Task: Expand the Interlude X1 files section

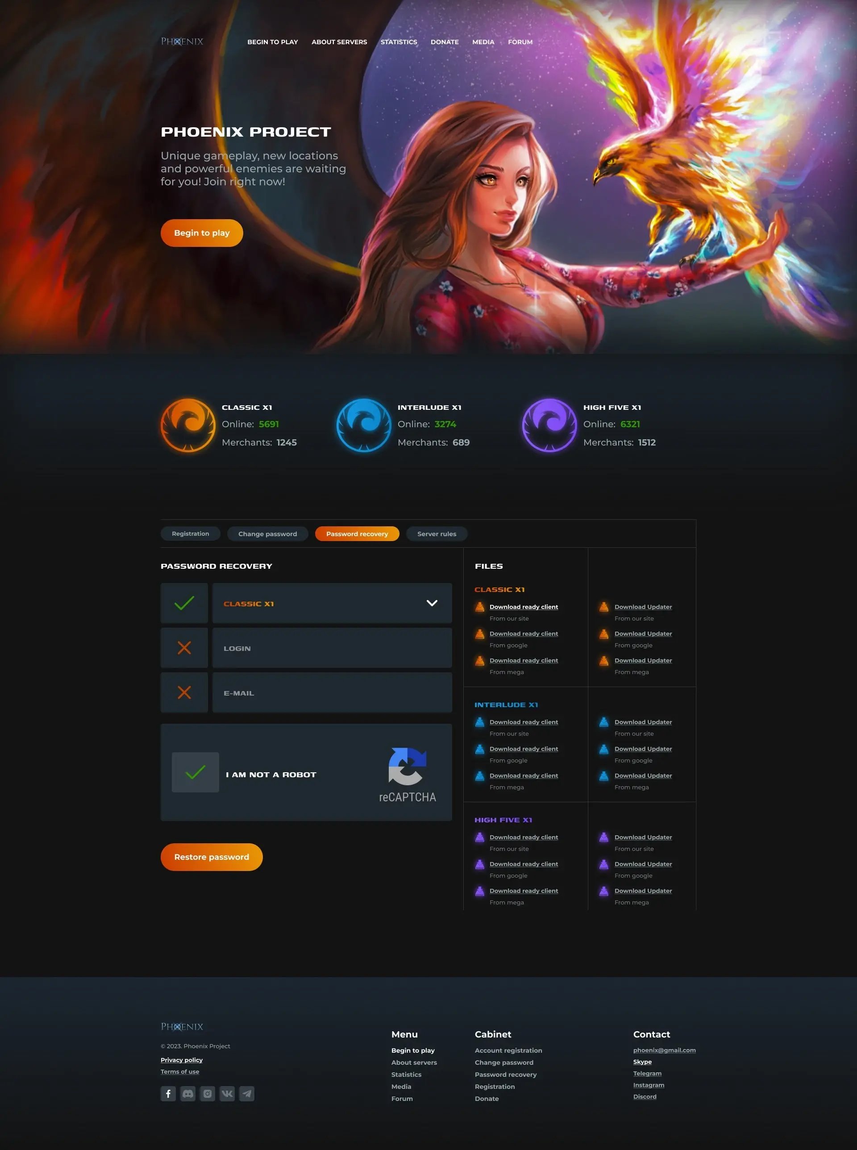Action: point(506,704)
